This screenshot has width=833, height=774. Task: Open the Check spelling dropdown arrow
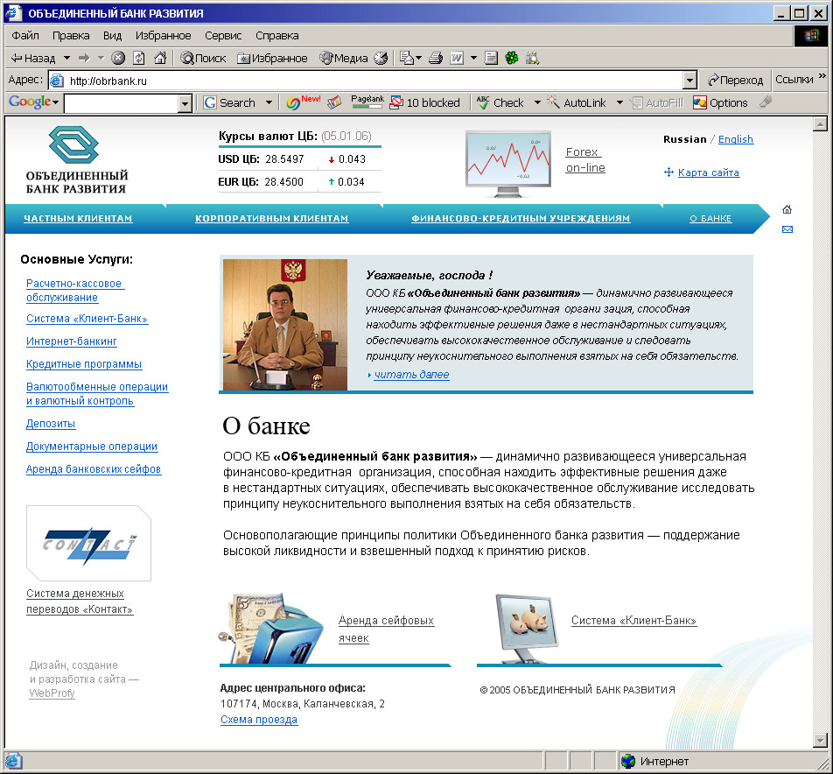pyautogui.click(x=537, y=102)
